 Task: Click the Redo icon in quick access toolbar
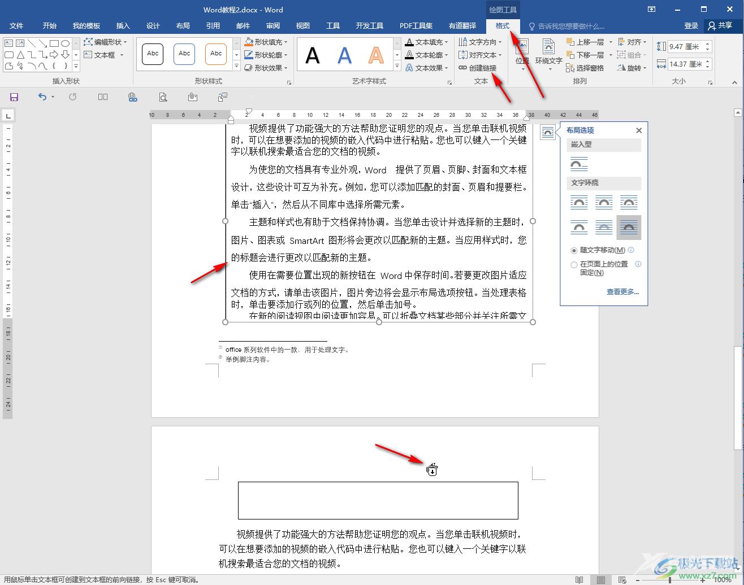coord(72,97)
